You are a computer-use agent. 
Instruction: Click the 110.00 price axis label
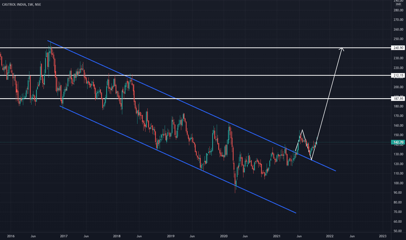[398, 173]
